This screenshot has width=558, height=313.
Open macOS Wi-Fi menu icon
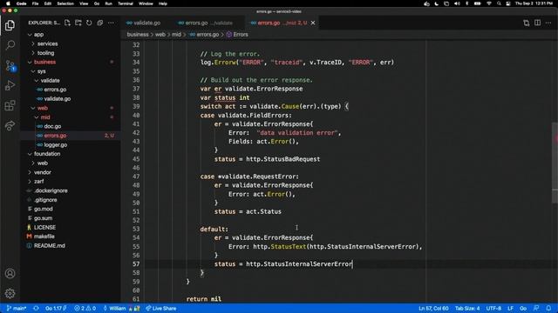pos(489,3)
